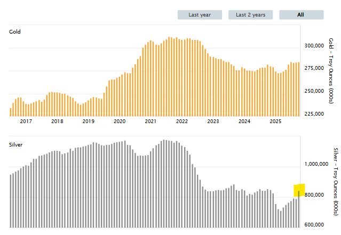Select the Last 2 years range

(250, 15)
